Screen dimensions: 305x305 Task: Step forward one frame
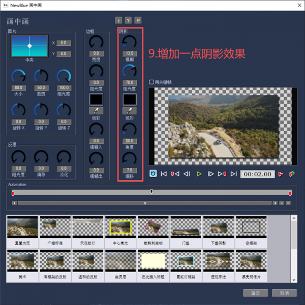(210, 174)
